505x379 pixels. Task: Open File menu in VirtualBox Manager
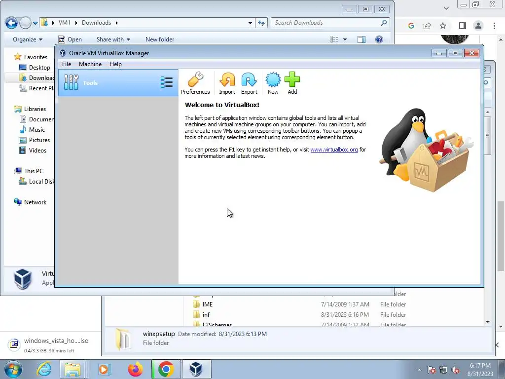tap(67, 64)
